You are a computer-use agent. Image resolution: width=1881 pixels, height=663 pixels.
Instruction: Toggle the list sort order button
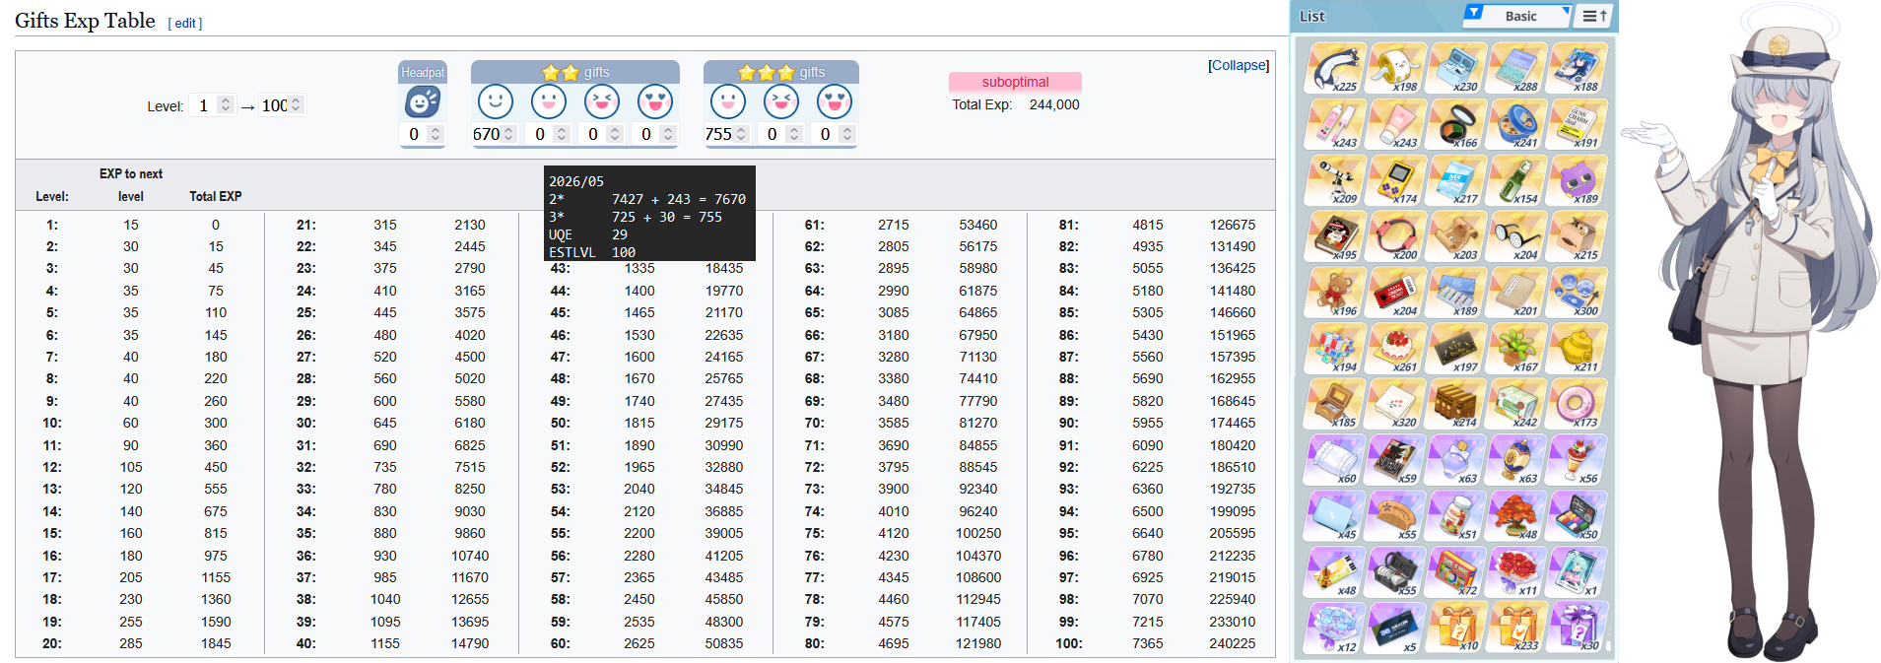(1594, 16)
